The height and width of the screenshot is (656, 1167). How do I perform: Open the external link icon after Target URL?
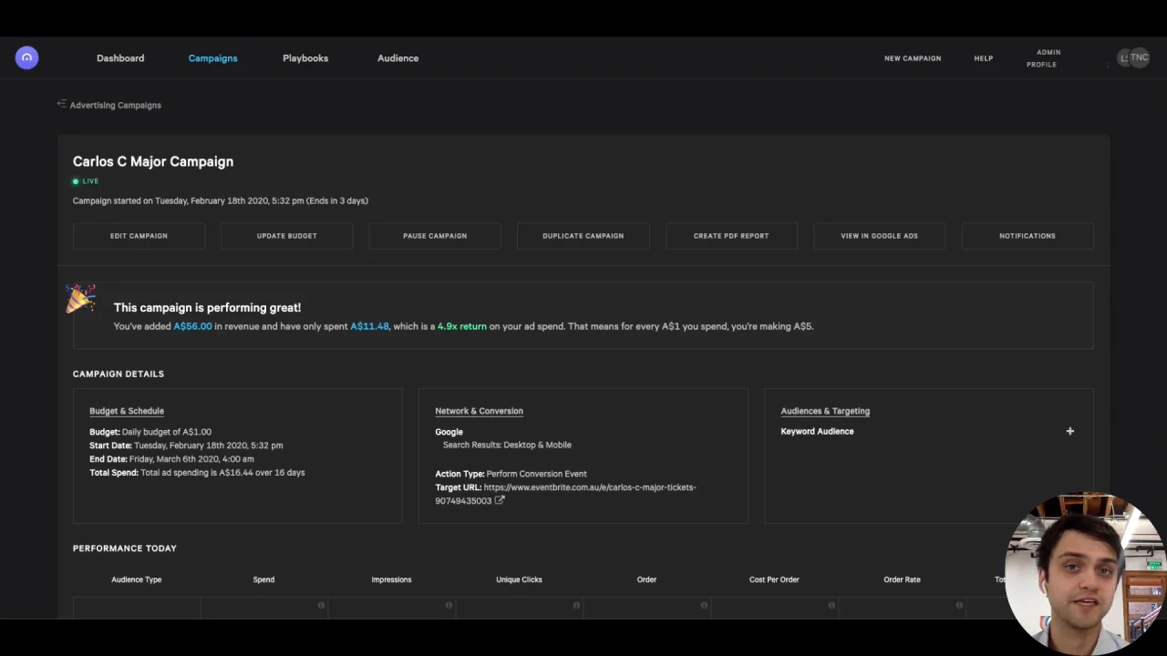(x=500, y=500)
